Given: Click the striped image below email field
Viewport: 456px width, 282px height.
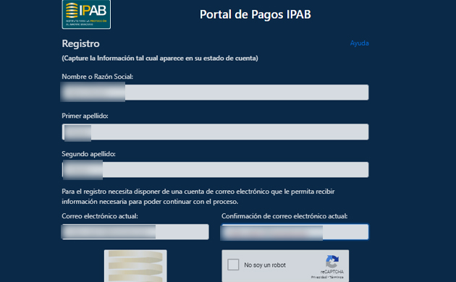Looking at the screenshot, I should (x=135, y=266).
